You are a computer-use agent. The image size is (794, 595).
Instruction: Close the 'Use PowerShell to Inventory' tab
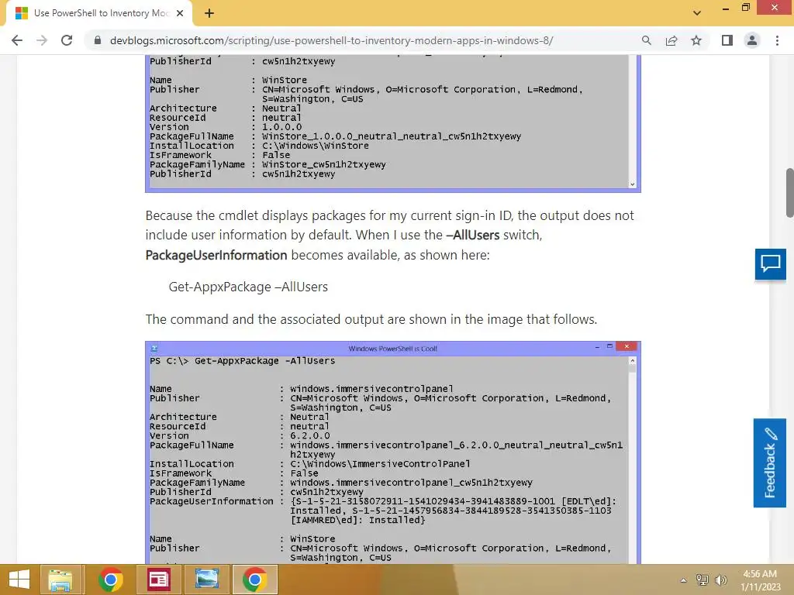(180, 13)
